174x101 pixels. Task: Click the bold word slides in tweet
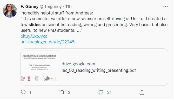coord(35,25)
